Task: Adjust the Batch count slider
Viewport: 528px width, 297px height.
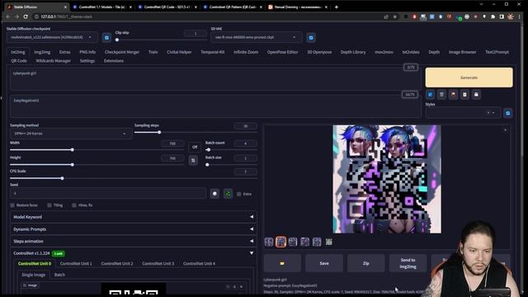Action: click(231, 149)
